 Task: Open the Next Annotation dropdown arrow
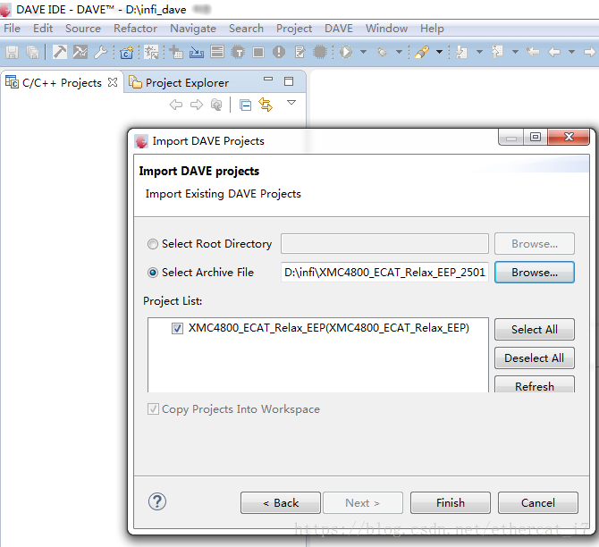point(479,52)
